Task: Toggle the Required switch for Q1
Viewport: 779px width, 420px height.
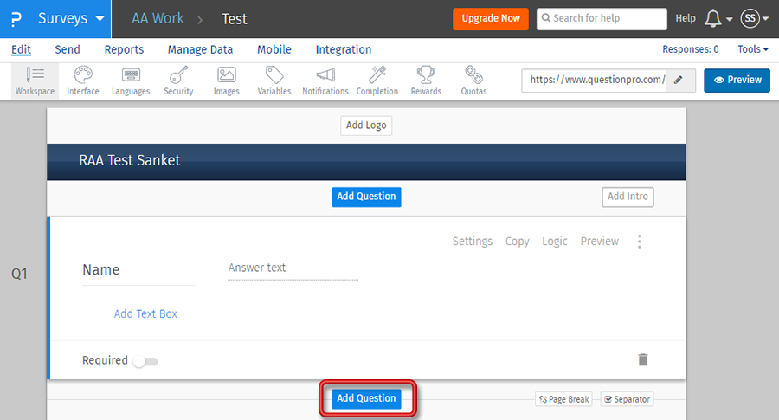Action: (145, 361)
